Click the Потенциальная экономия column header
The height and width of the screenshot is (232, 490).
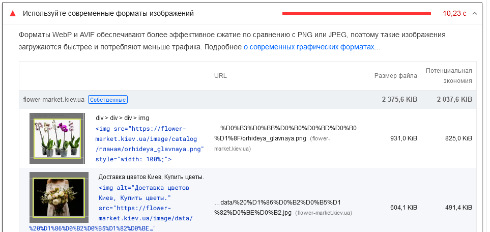(449, 75)
